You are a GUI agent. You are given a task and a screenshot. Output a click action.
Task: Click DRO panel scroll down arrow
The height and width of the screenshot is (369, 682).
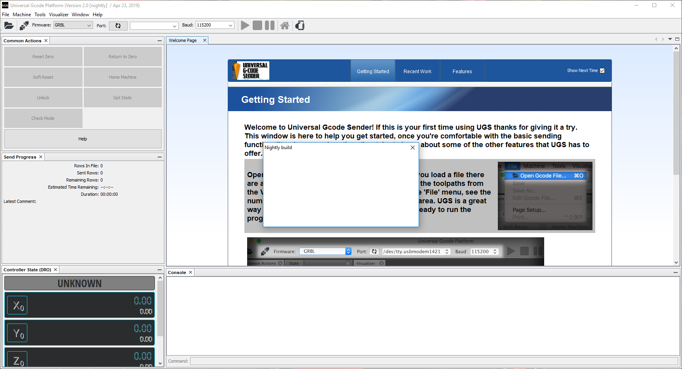[x=160, y=363]
